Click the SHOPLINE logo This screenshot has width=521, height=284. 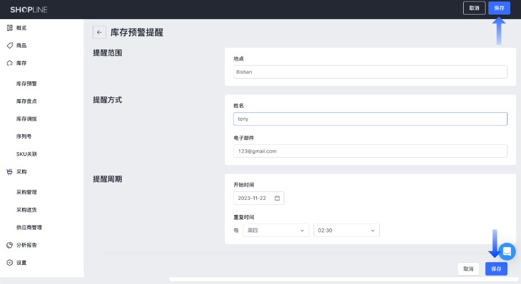pos(29,9)
